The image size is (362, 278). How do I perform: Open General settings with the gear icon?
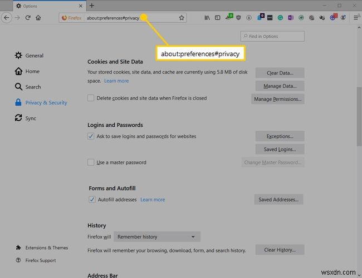click(x=18, y=56)
